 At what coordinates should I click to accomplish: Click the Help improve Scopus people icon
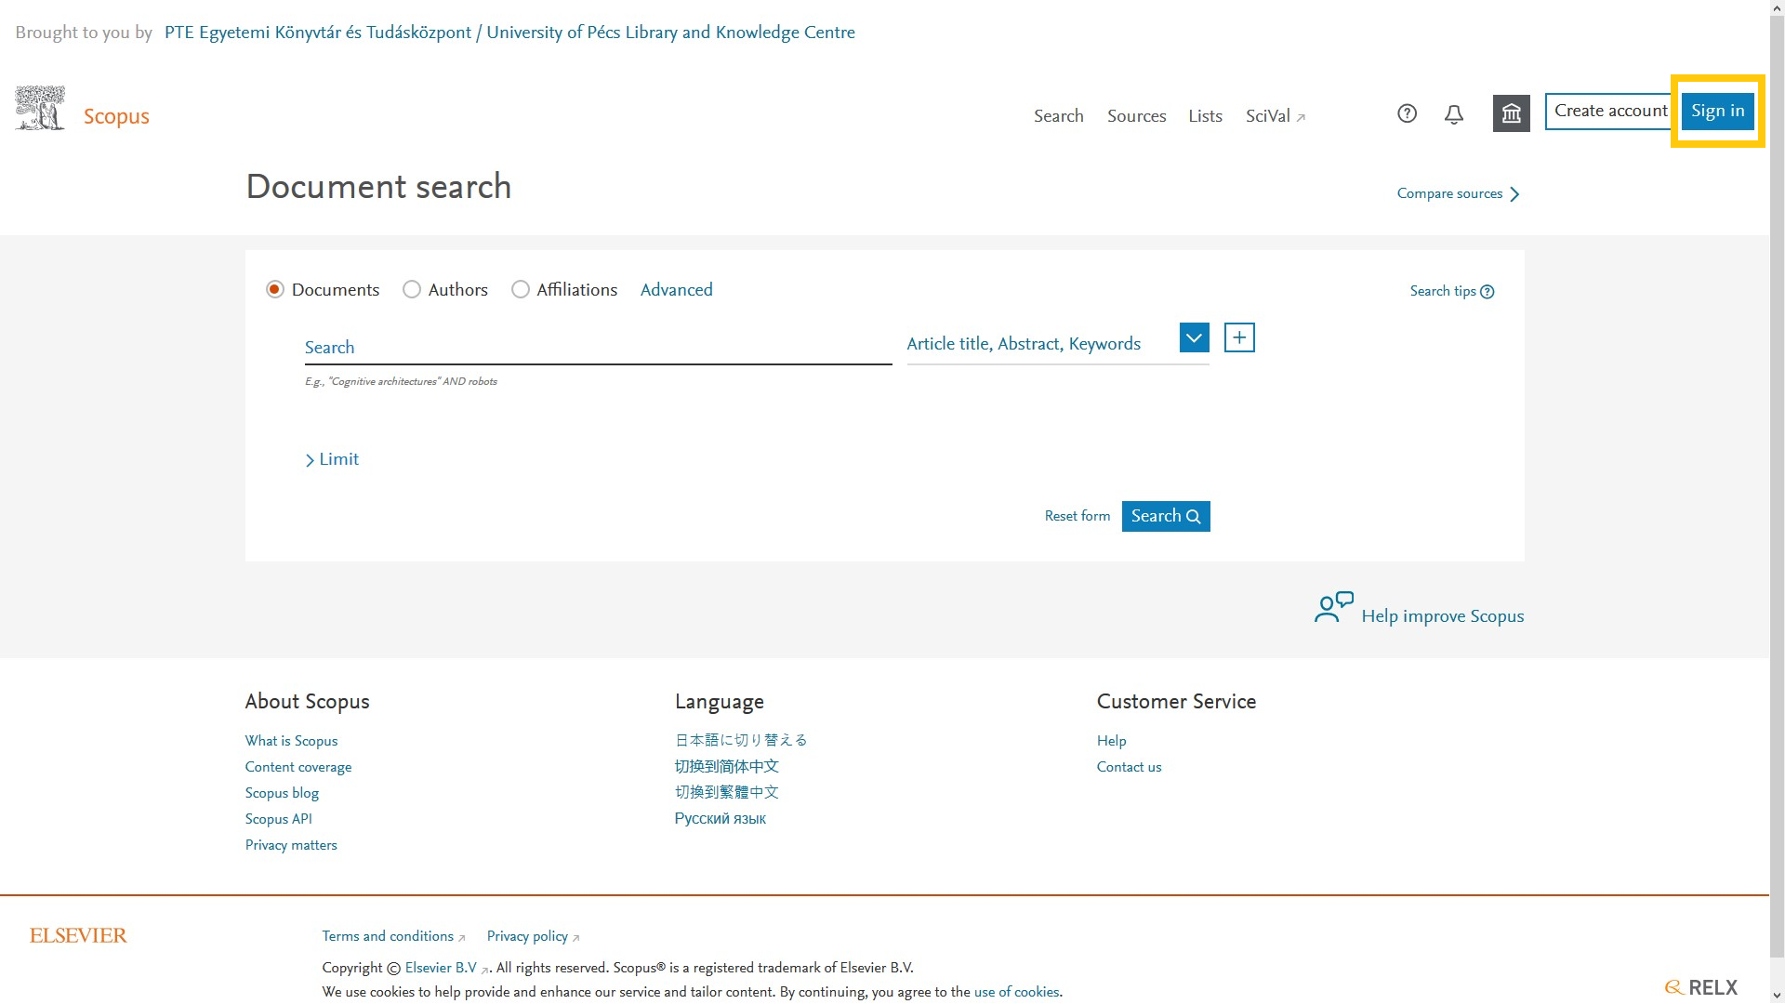click(1334, 607)
